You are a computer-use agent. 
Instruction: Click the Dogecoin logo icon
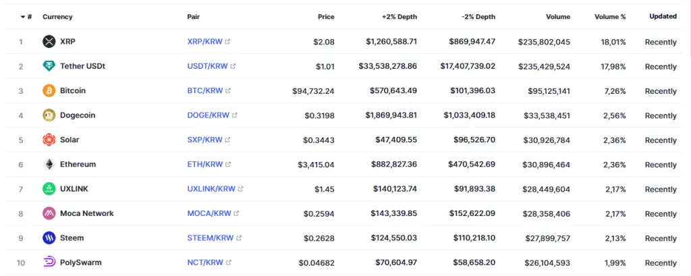coord(49,115)
